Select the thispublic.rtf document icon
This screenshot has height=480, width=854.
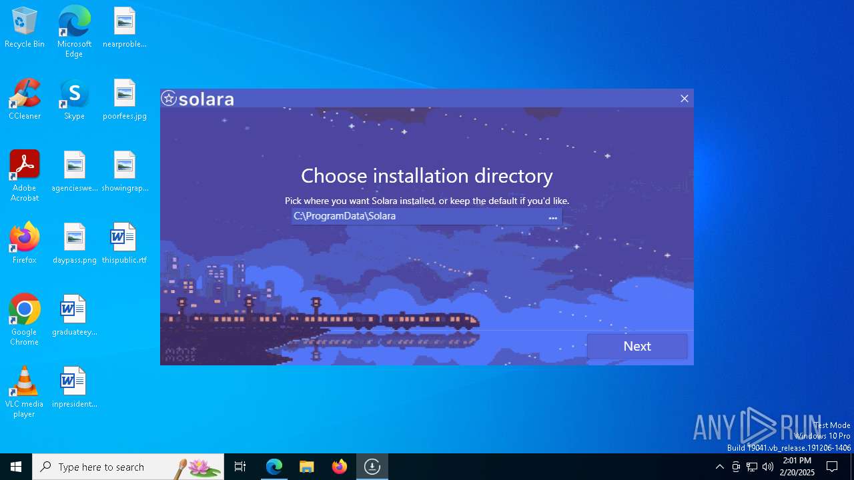point(125,244)
